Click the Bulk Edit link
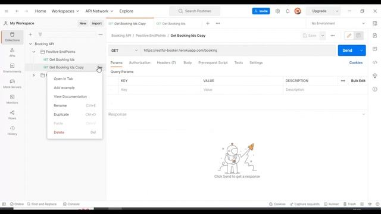This screenshot has height=214, width=381. coord(358,81)
